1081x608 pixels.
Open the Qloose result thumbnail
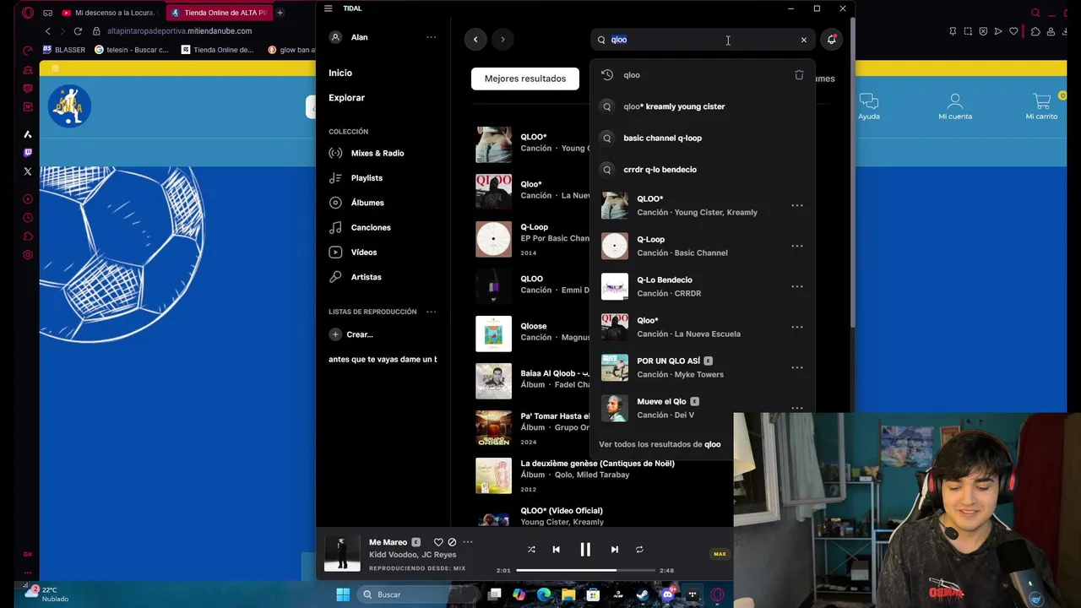coord(493,334)
